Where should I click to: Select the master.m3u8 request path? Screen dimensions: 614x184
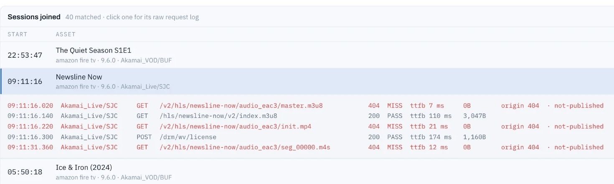(x=241, y=105)
